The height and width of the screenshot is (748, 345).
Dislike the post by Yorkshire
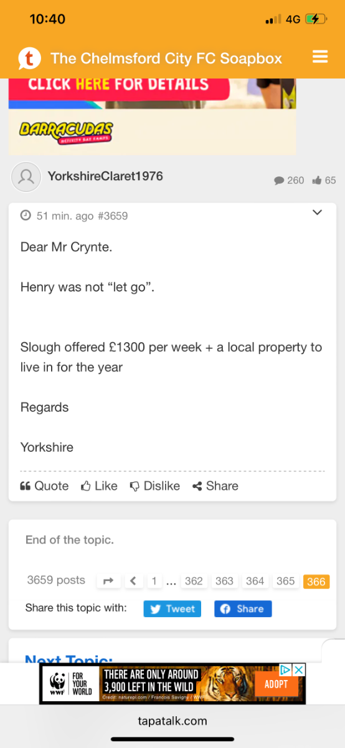[x=154, y=486]
